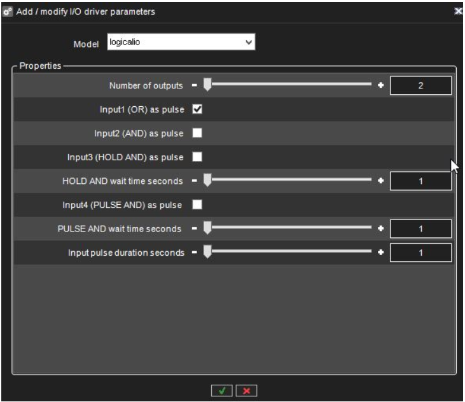The height and width of the screenshot is (402, 465).
Task: Open the Model dropdown showing logicalio
Action: point(181,43)
